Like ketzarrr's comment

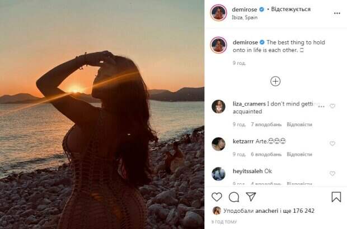332,144
